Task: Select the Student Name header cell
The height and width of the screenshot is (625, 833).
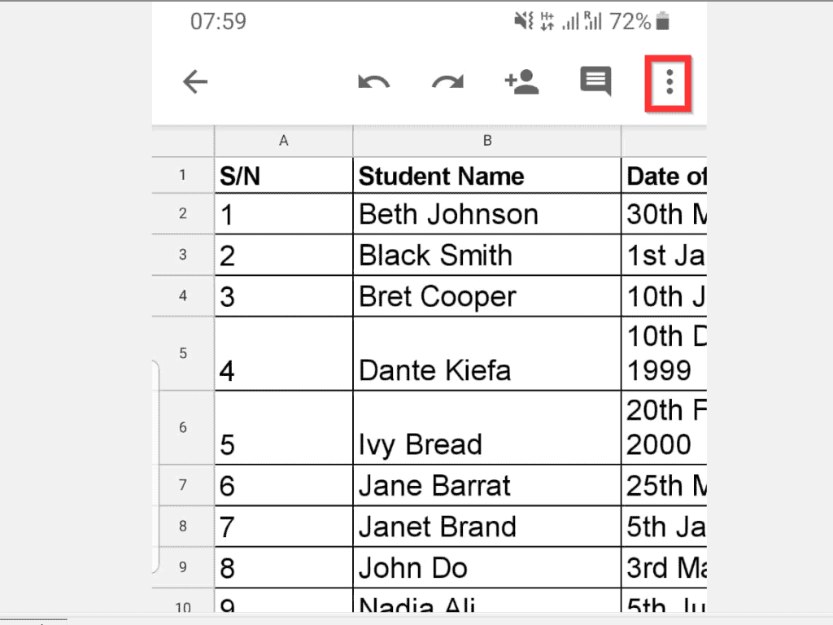Action: [487, 176]
